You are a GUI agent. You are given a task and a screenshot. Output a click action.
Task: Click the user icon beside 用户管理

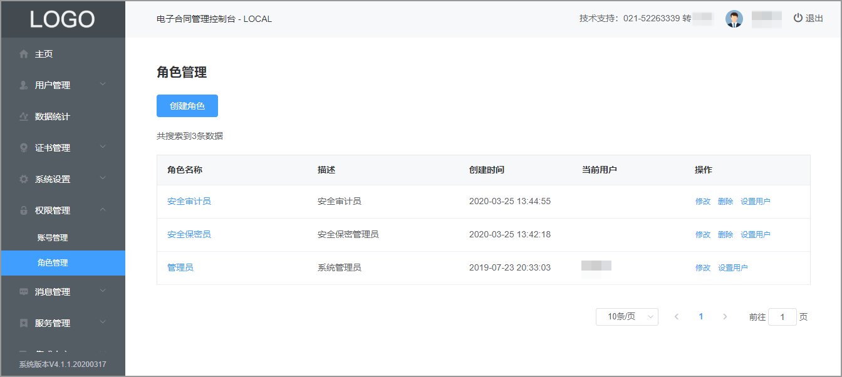24,85
